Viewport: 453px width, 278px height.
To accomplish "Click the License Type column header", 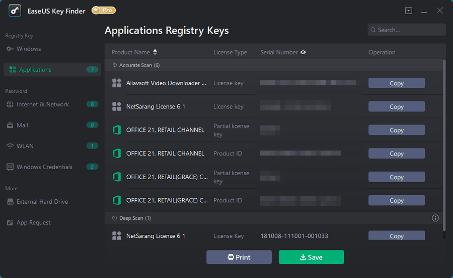I will [230, 52].
